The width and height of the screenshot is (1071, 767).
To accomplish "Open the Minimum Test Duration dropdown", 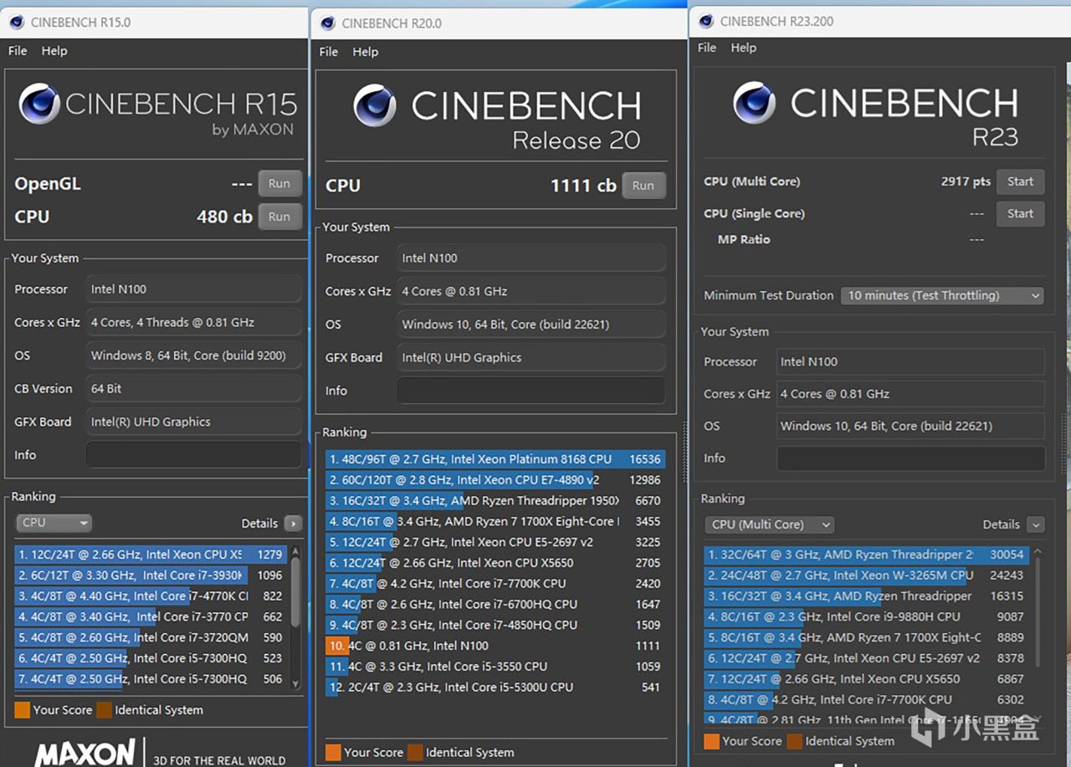I will (x=942, y=295).
